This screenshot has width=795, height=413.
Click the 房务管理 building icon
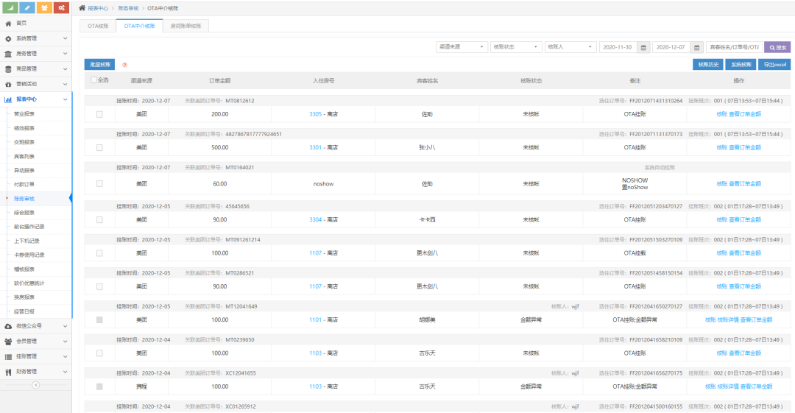click(x=8, y=54)
